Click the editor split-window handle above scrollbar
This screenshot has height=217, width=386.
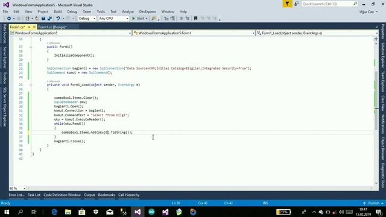pos(376,39)
